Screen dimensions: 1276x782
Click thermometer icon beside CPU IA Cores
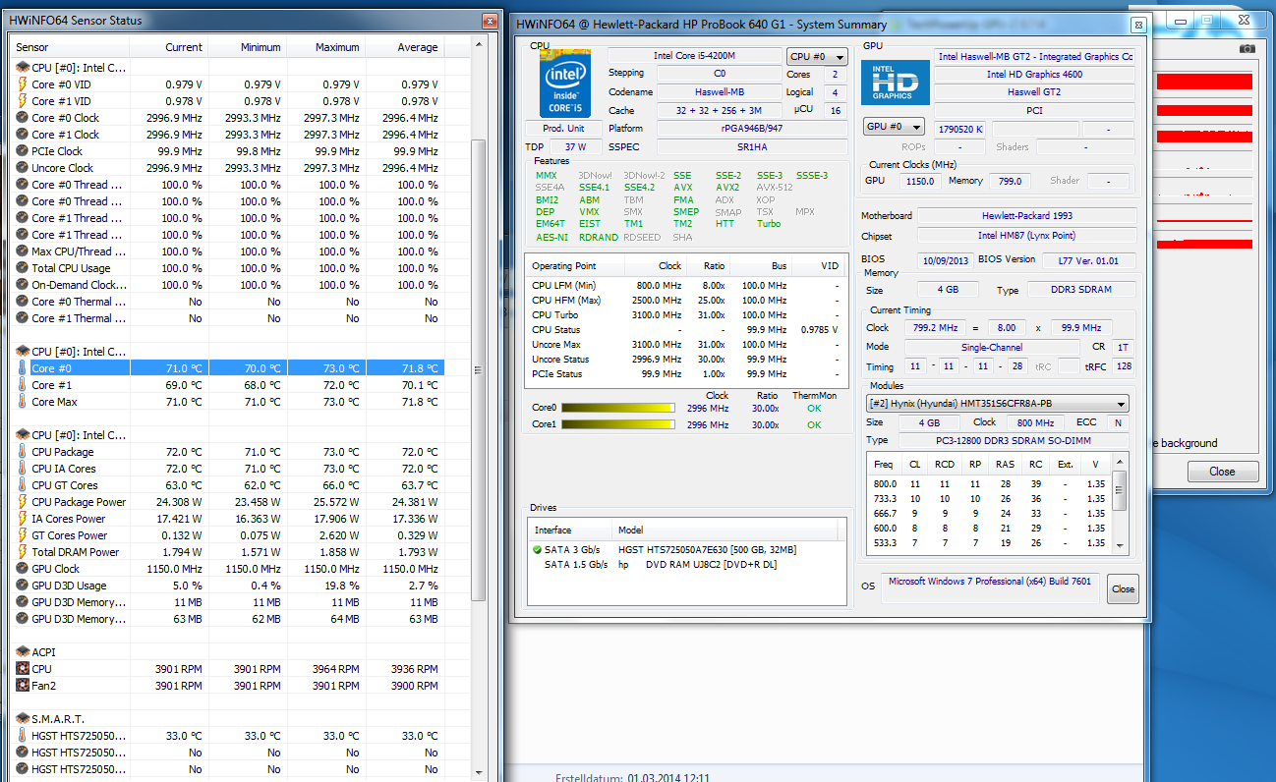[23, 469]
